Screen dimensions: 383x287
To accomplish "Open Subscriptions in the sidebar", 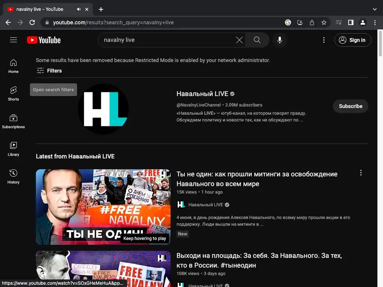I will click(13, 121).
